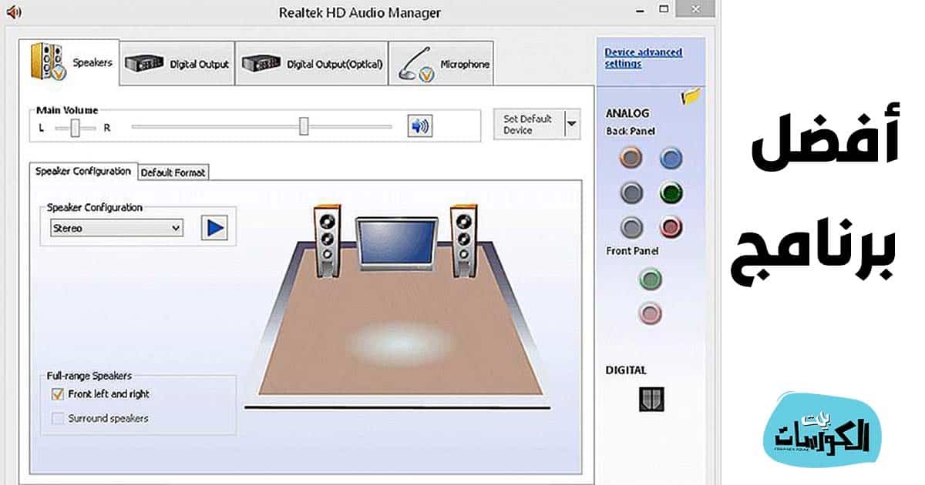
Task: Expand the Set Default Device dropdown arrow
Action: tap(572, 124)
